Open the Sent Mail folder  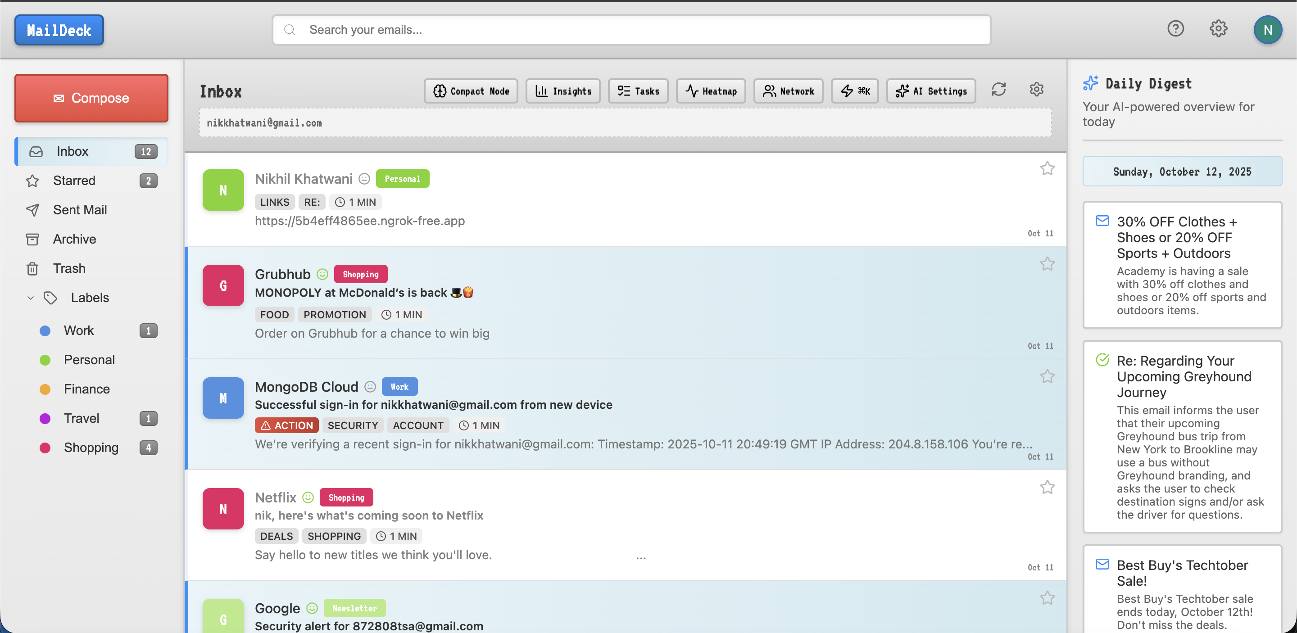click(80, 210)
